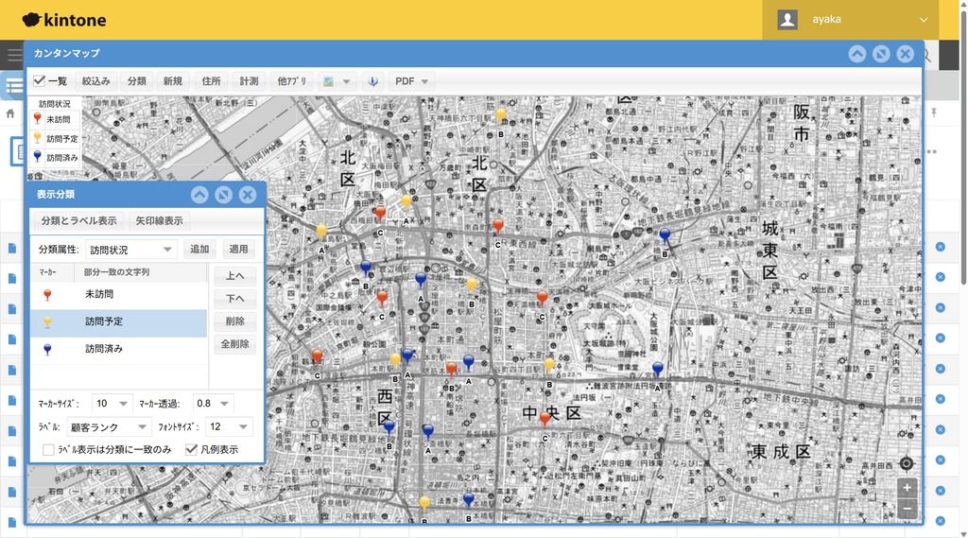Screen dimensions: 968x538
Task: Open the 分類属性 dropdown showing 訪問状況
Action: (130, 250)
